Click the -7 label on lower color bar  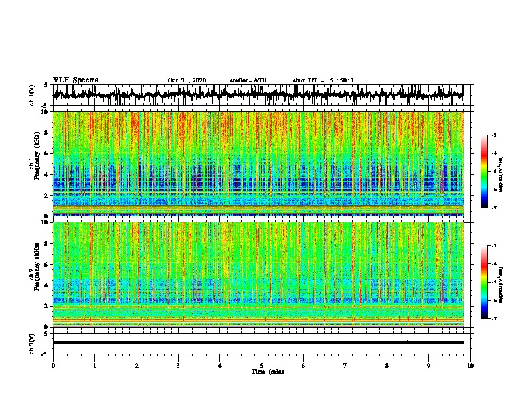[x=493, y=318]
